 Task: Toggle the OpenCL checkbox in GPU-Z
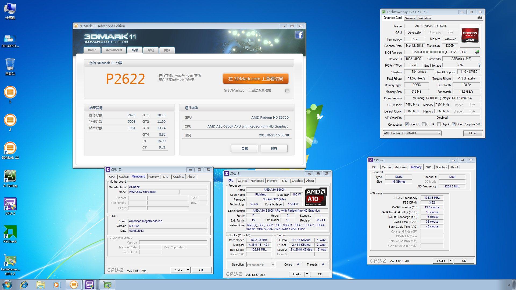pos(407,124)
